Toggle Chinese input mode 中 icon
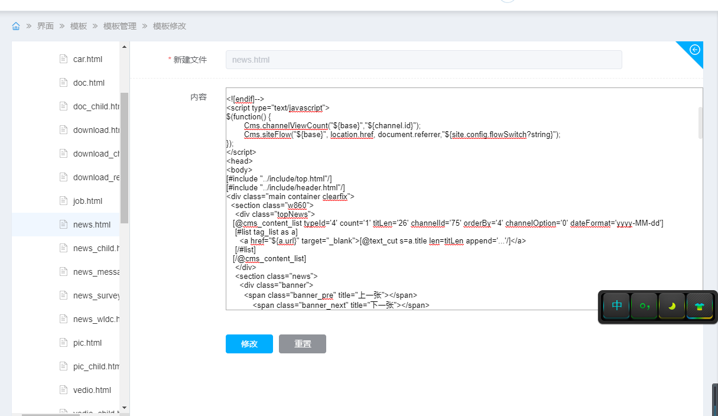This screenshot has height=416, width=718. click(x=616, y=306)
